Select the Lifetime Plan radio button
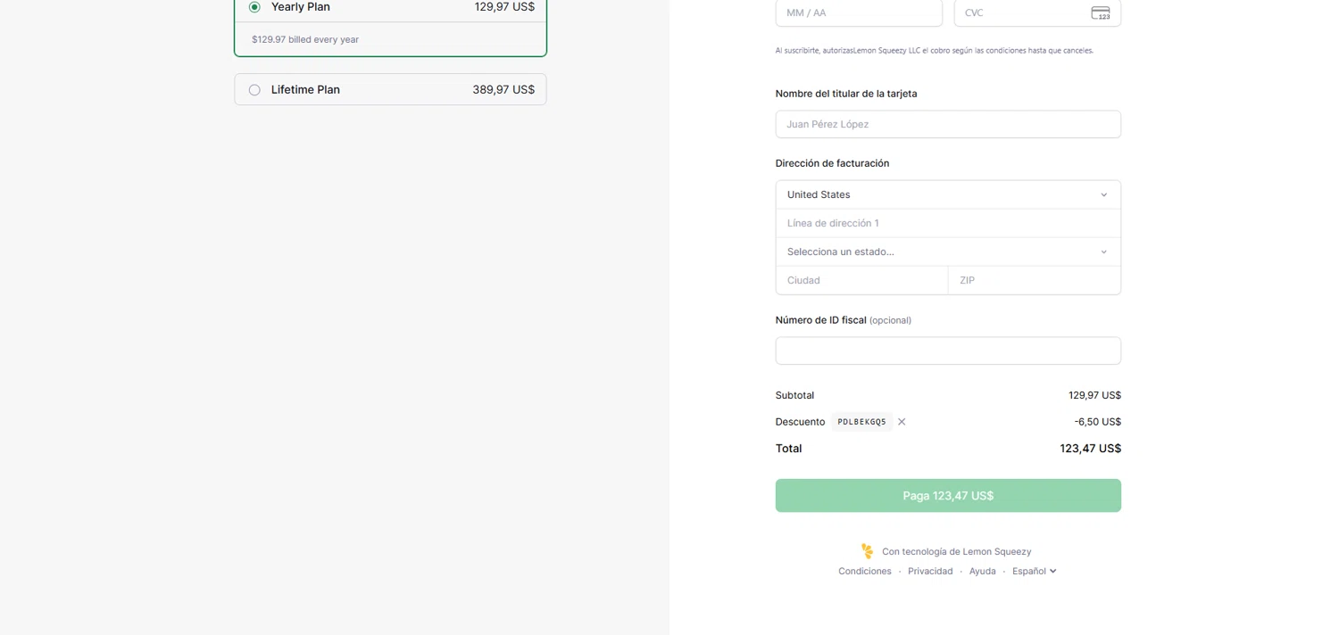 tap(254, 90)
